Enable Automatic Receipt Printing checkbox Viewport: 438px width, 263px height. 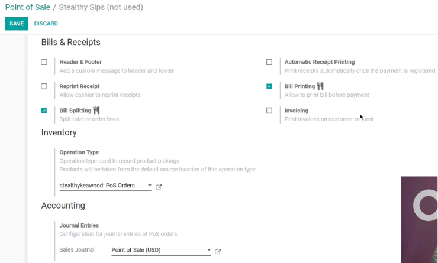coord(269,62)
